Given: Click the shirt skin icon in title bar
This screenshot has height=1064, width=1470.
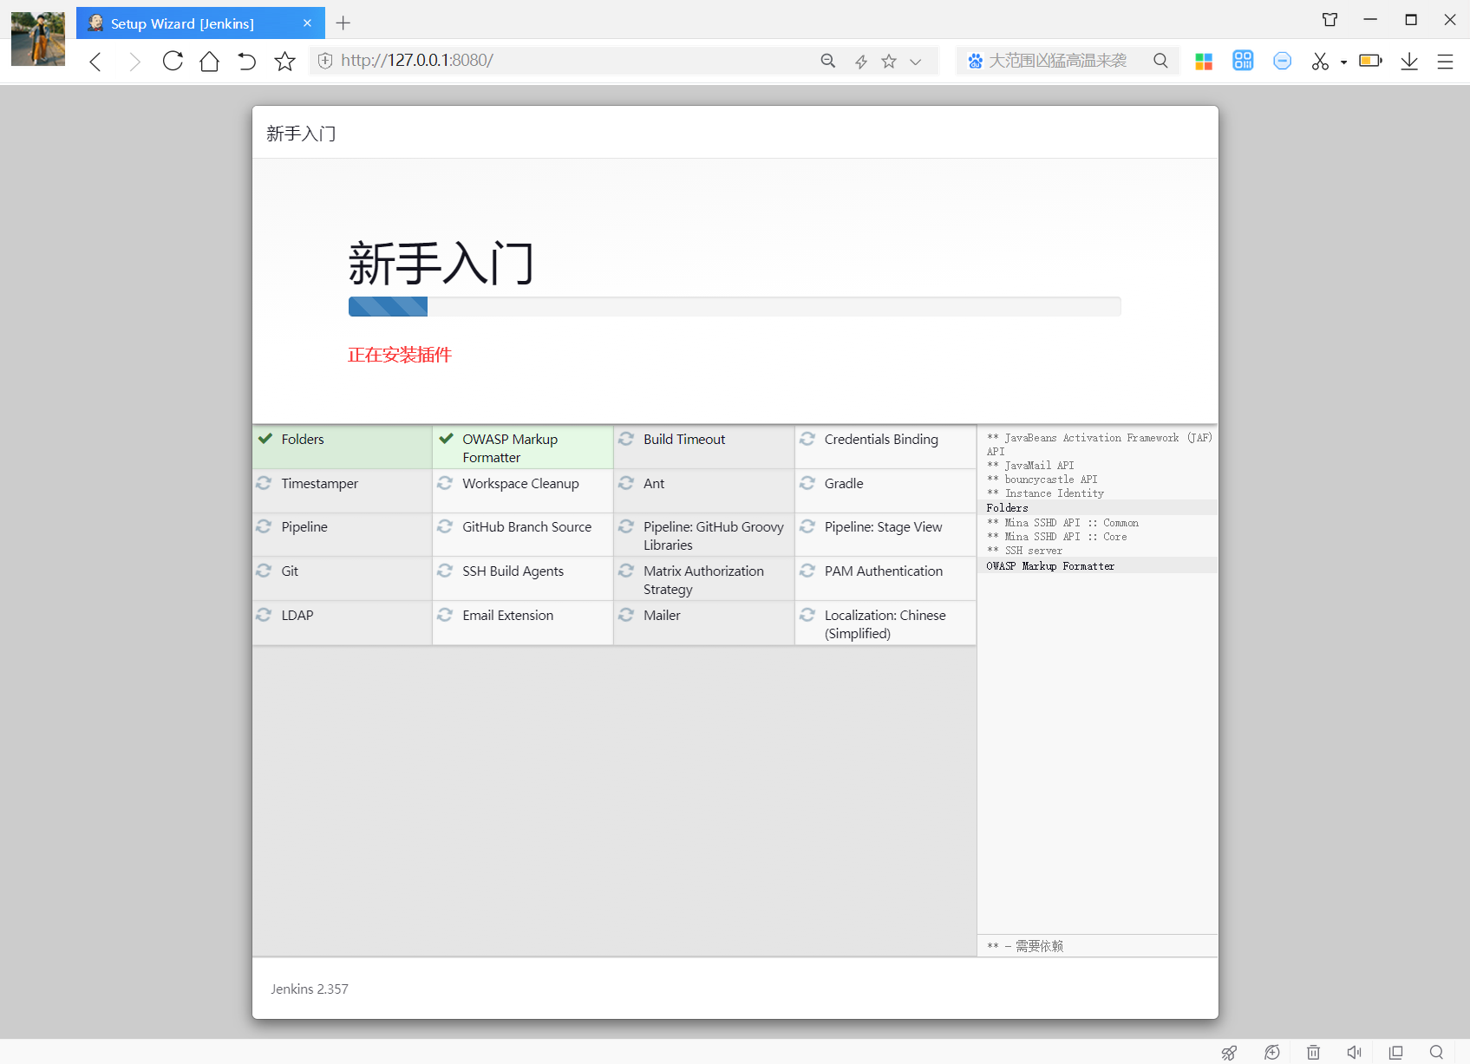Looking at the screenshot, I should pos(1330,19).
